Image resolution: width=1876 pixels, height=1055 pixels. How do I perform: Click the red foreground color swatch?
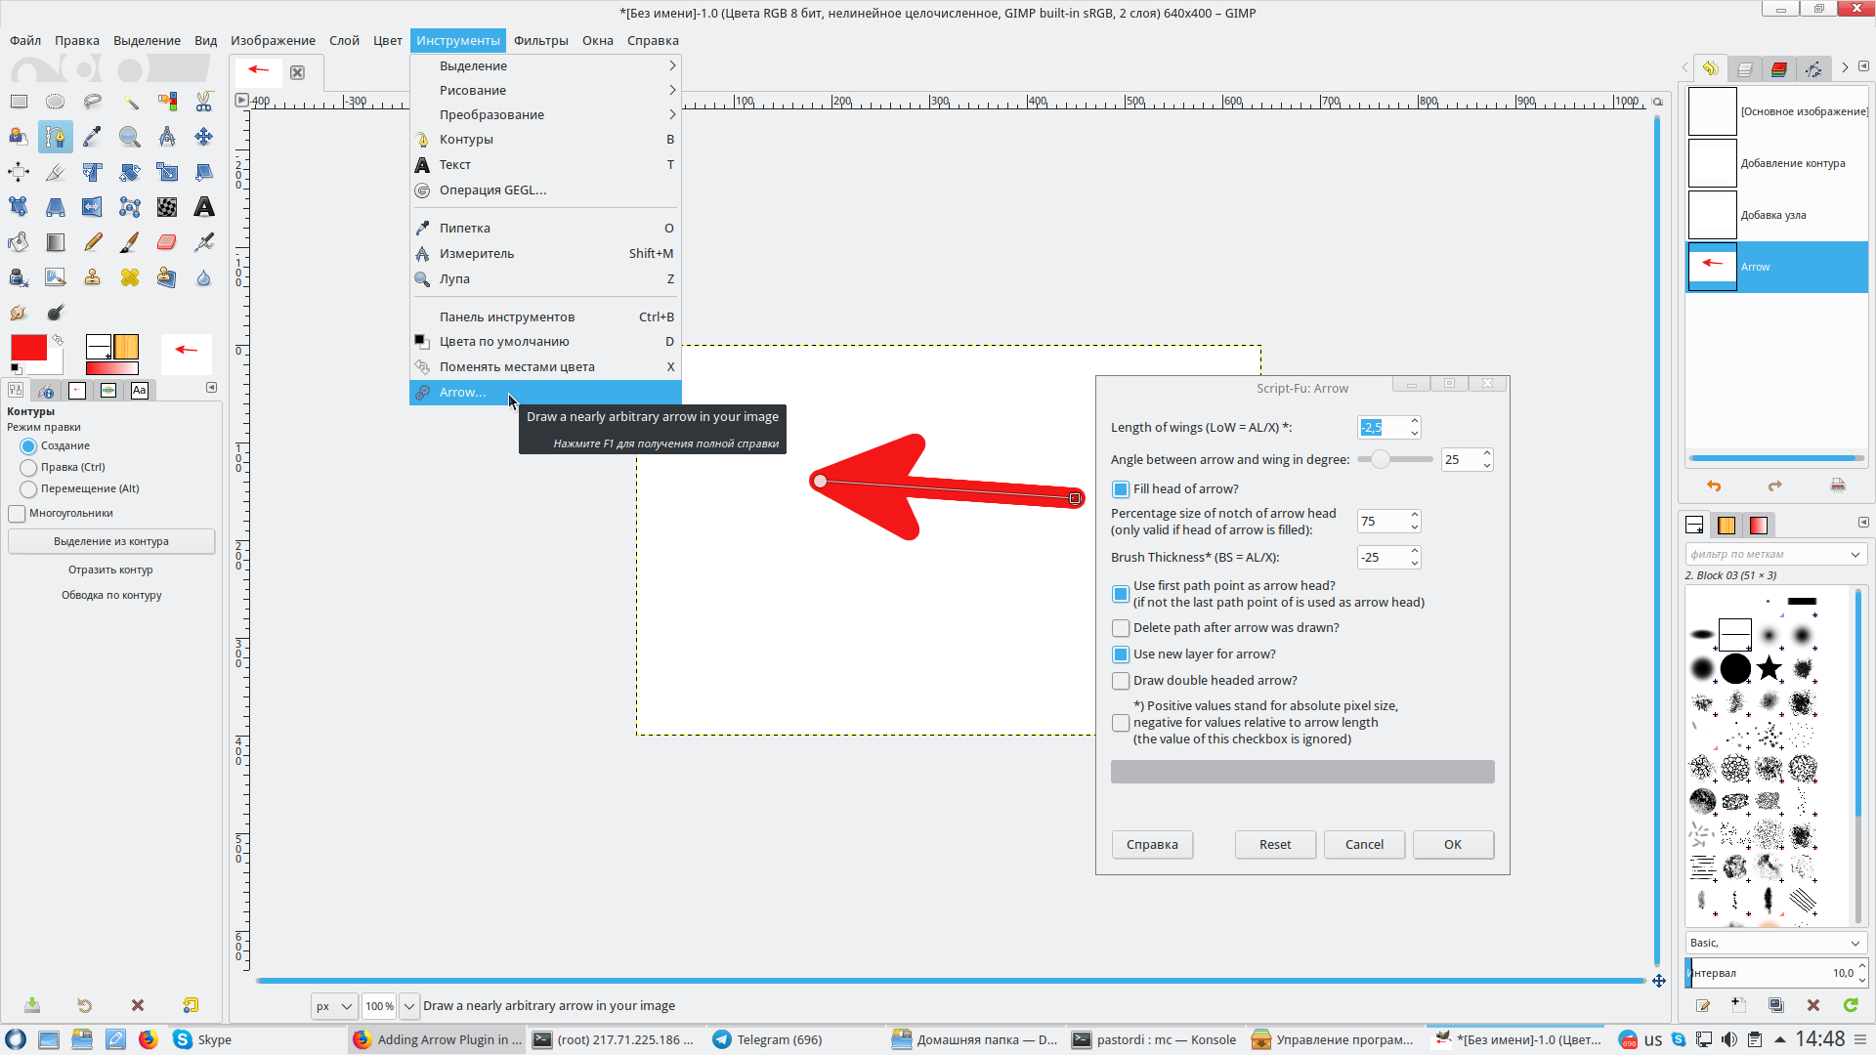tap(28, 348)
